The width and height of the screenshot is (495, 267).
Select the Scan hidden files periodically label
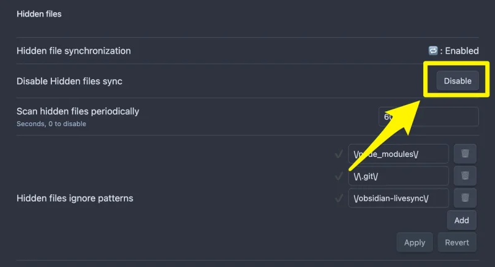[78, 111]
